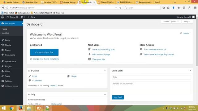
Task: Open the Windows Start menu
Action: click(x=3, y=108)
